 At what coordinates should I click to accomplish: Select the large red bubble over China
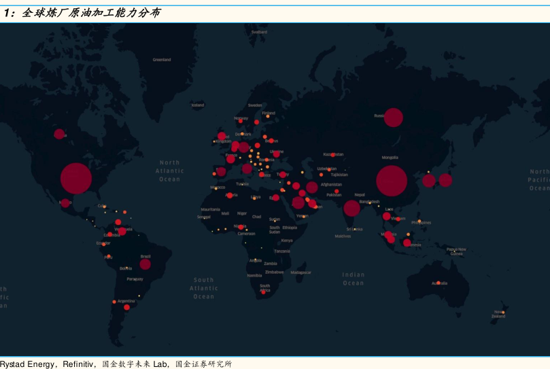click(392, 181)
